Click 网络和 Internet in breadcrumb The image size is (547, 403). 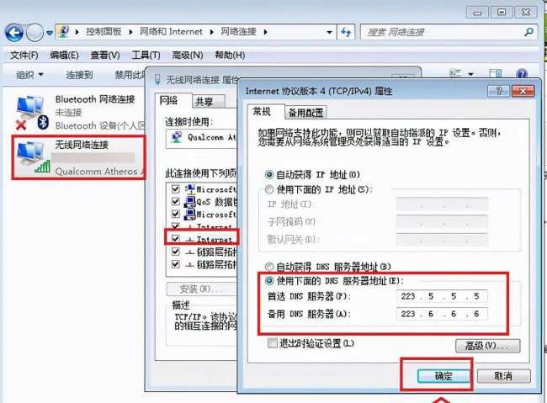[x=171, y=32]
